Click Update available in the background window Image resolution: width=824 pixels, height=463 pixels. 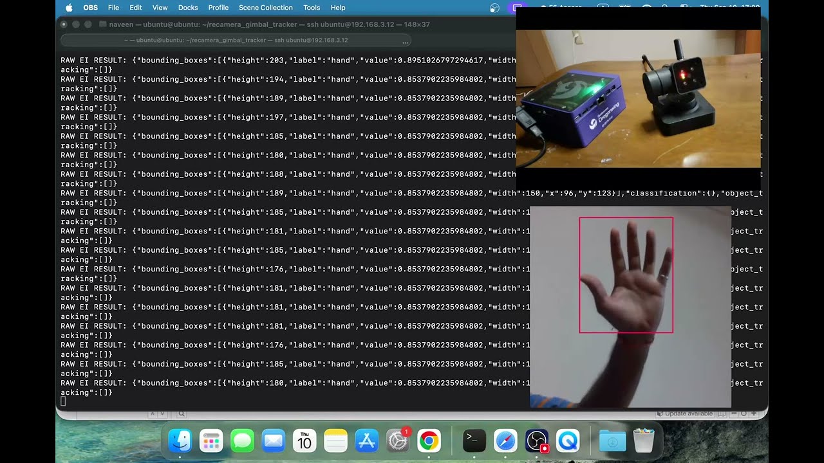[x=684, y=413]
